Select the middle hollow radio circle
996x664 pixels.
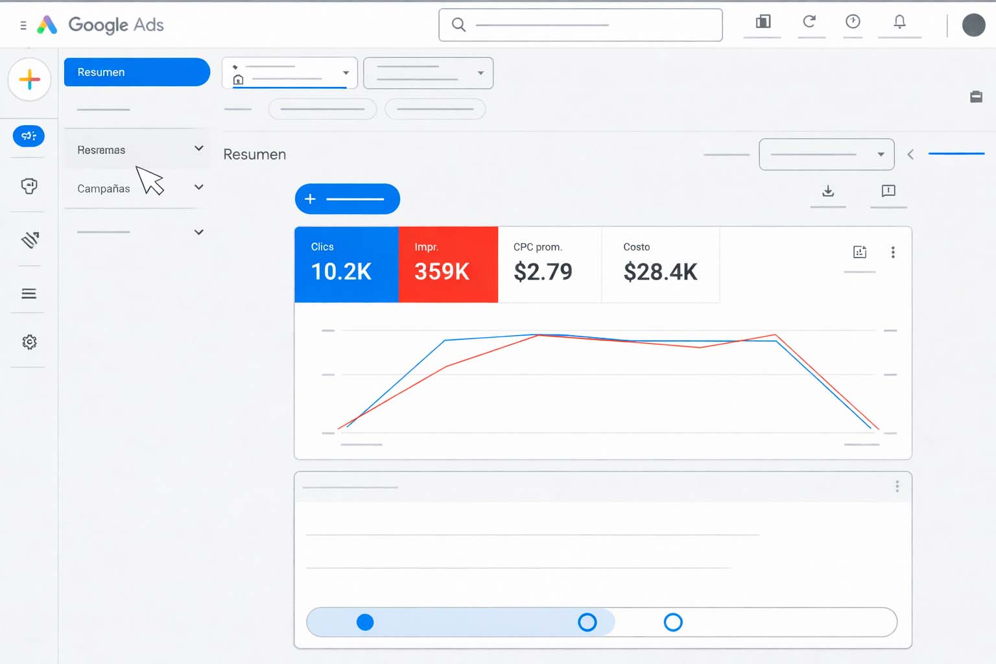[587, 622]
